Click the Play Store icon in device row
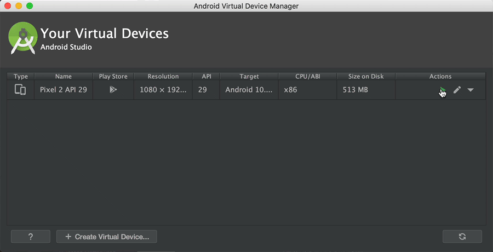 113,90
